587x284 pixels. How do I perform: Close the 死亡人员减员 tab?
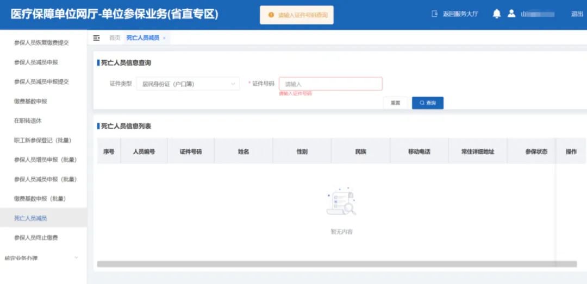pyautogui.click(x=164, y=38)
